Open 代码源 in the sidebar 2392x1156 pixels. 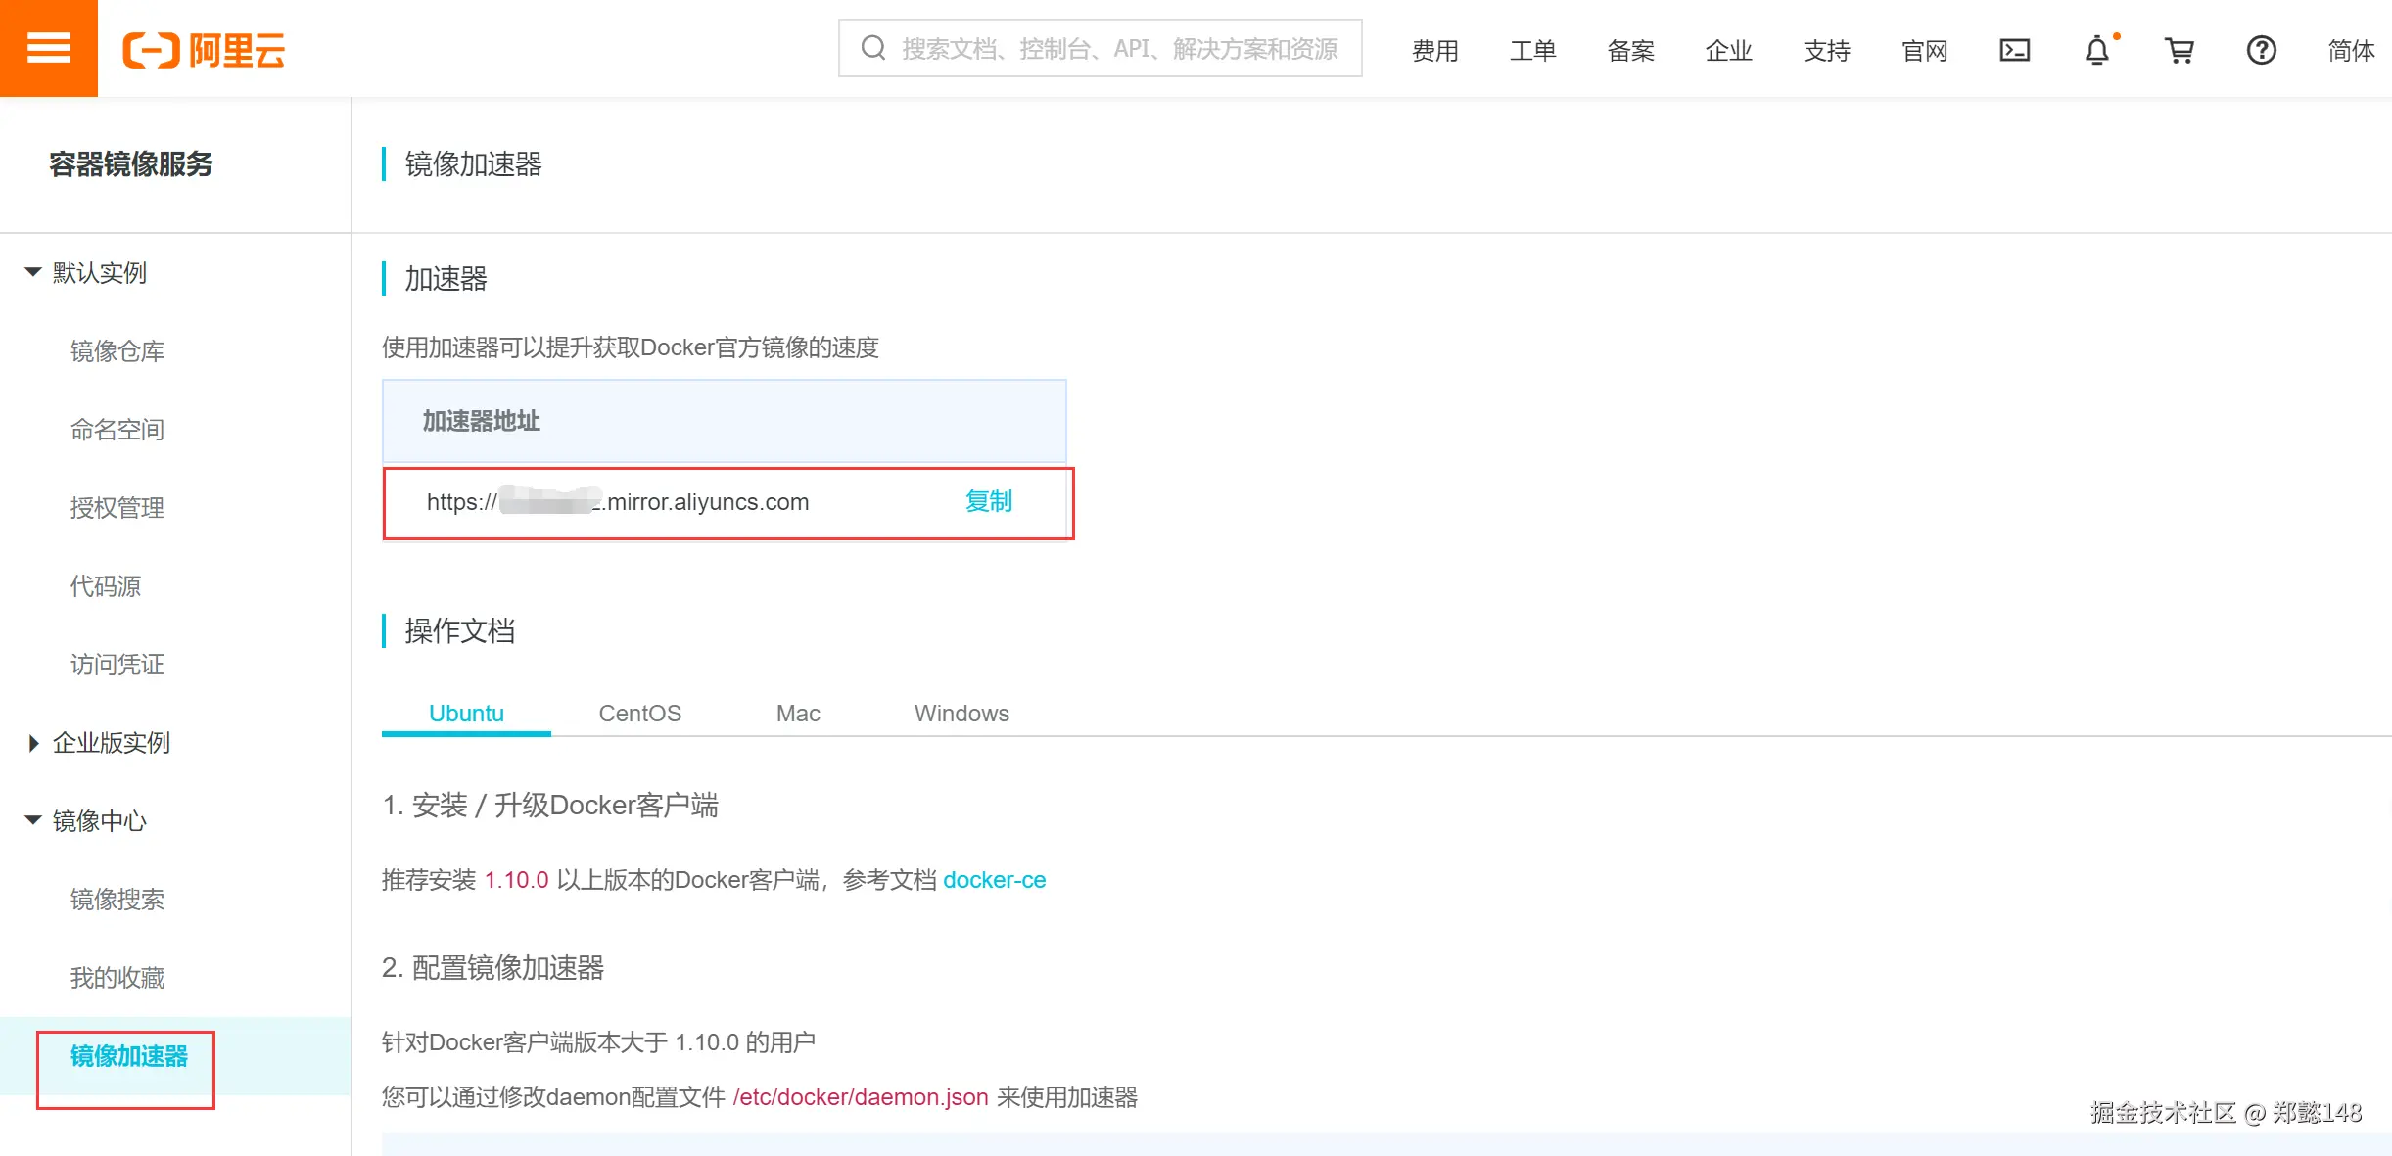pos(106,586)
